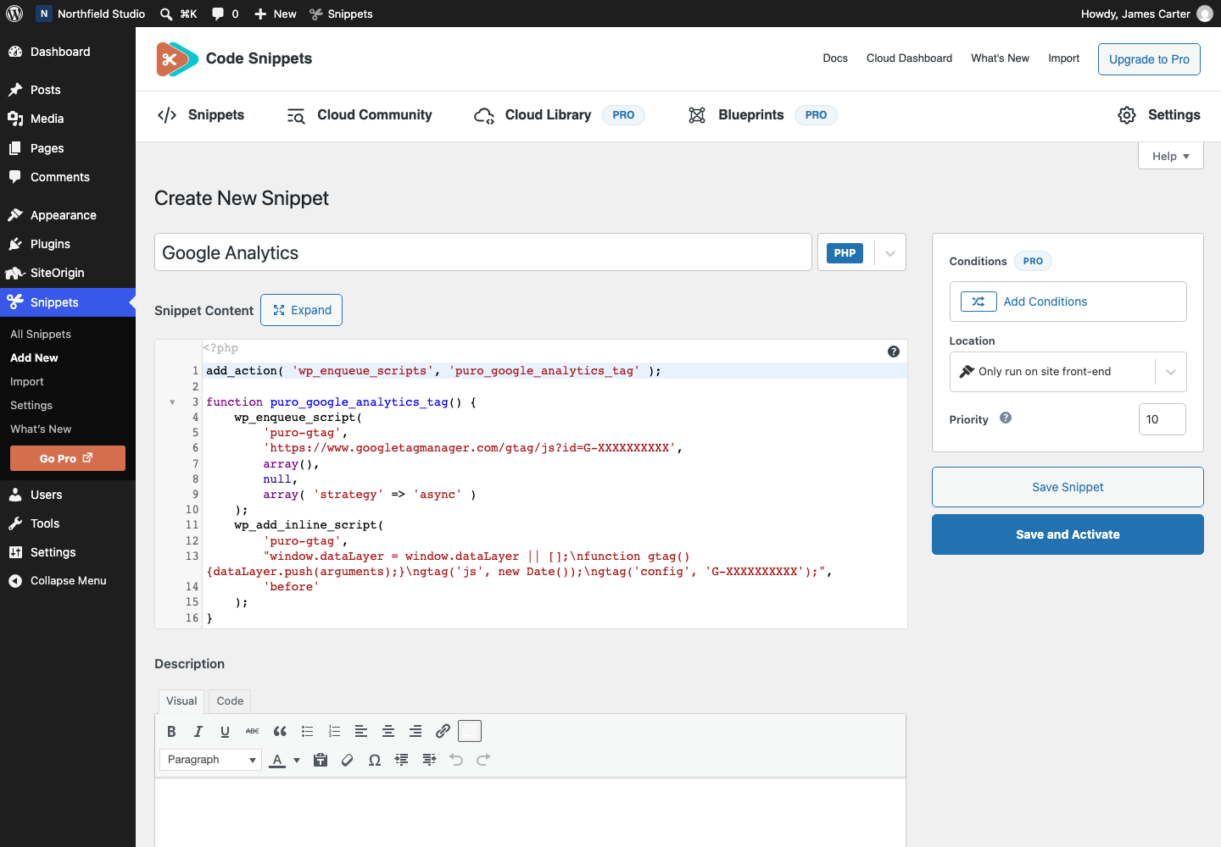Image resolution: width=1221 pixels, height=847 pixels.
Task: Open the Paragraph format dropdown
Action: click(210, 760)
